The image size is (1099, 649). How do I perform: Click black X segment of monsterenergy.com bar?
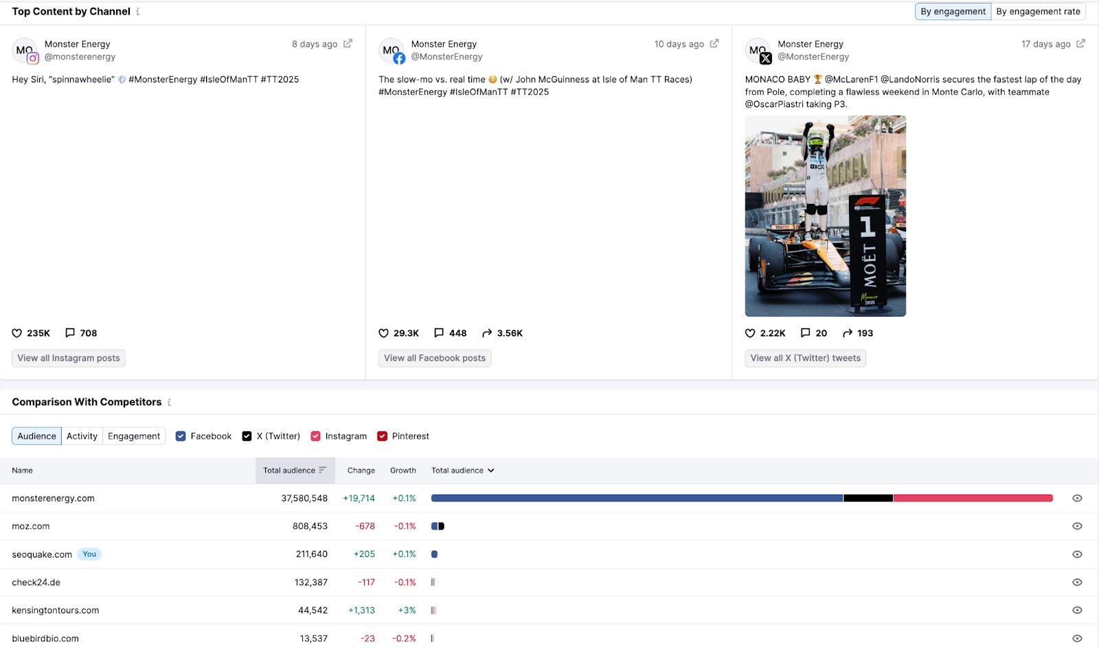pyautogui.click(x=868, y=499)
